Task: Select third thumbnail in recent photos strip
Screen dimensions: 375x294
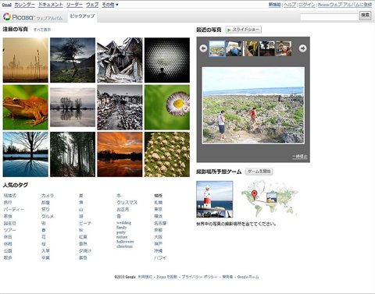Action: point(251,48)
